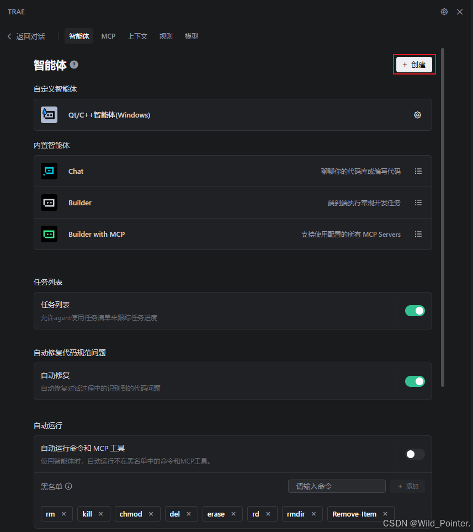Disable the 自动修复 toggle

pos(414,381)
